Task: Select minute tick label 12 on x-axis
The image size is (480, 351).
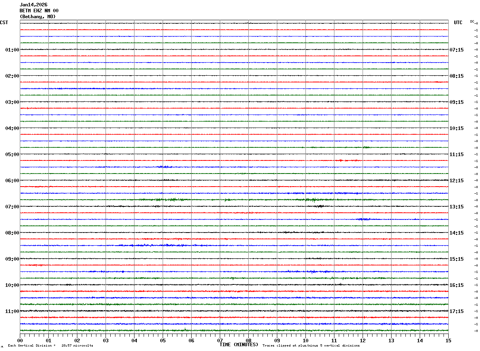Action: tap(363, 340)
